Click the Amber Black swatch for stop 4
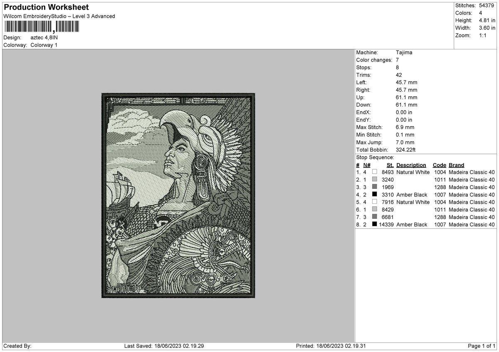This screenshot has height=352, width=499. pos(375,195)
